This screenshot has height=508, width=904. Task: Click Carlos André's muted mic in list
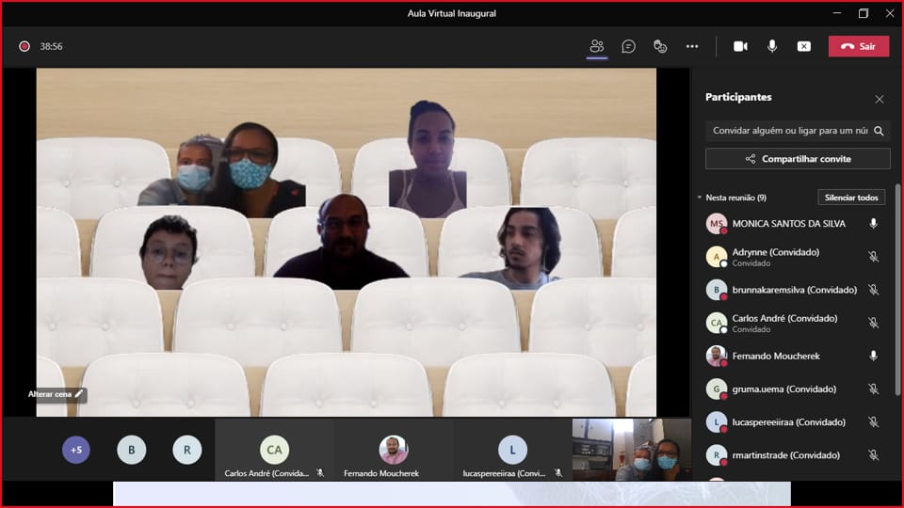tap(874, 323)
